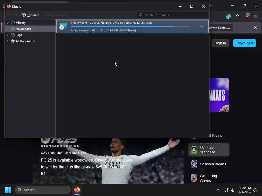The height and width of the screenshot is (196, 262).
Task: Open the purple giveaways promo thumbnail
Action: (x=219, y=95)
